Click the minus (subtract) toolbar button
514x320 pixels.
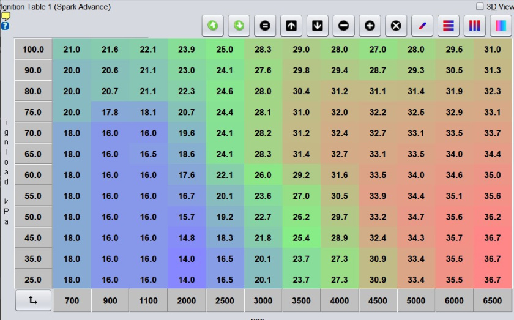click(343, 26)
